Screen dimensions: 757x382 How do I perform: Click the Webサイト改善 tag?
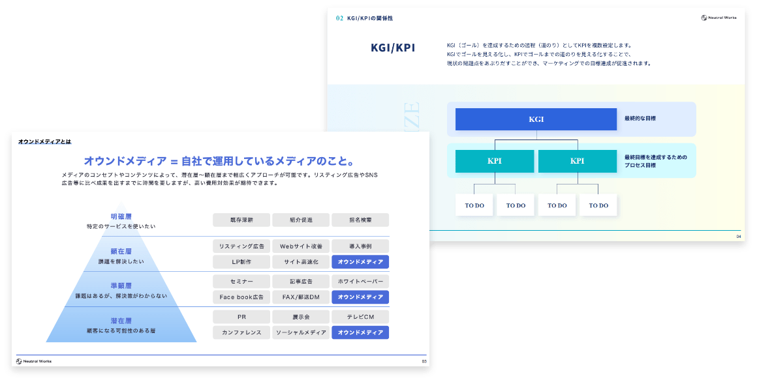pyautogui.click(x=301, y=246)
